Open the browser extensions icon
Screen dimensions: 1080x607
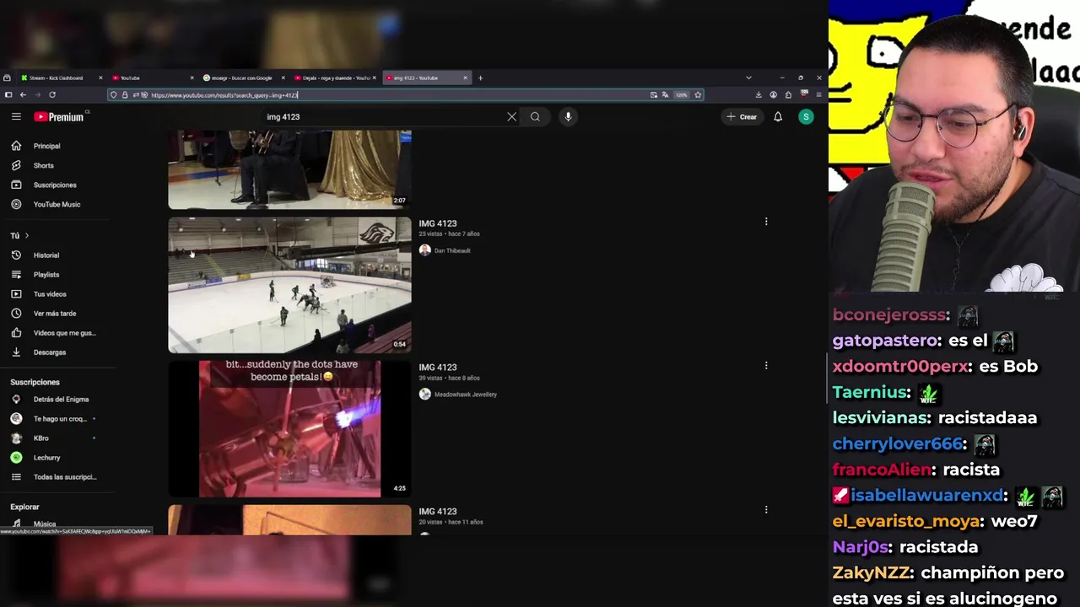coord(788,95)
